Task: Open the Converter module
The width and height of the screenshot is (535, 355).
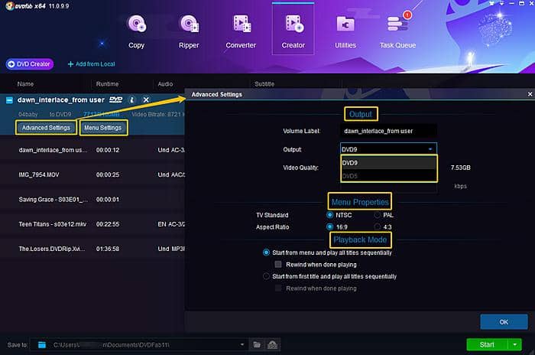Action: [x=241, y=32]
